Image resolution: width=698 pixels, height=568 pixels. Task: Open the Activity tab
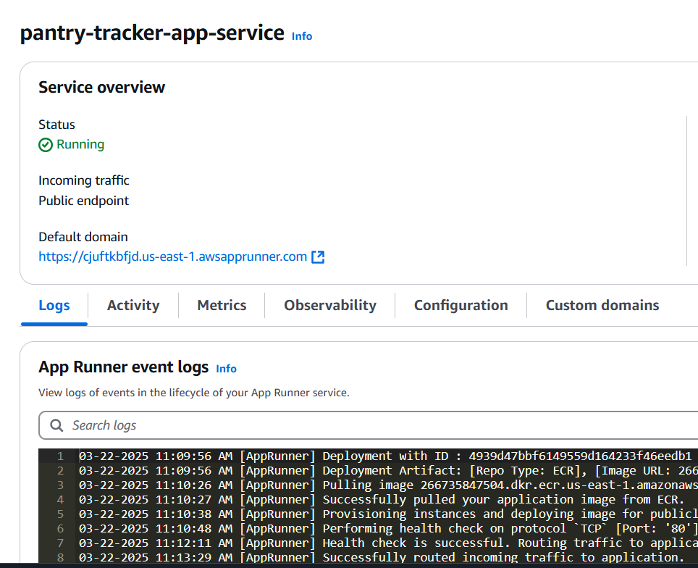[133, 305]
